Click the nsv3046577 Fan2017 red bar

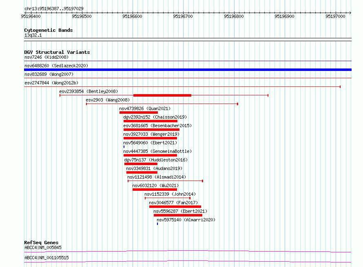click(175, 207)
